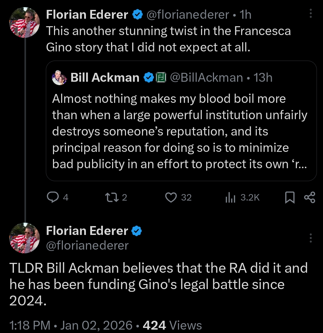Expand the quoted Bill Ackman tweet text

[x=179, y=131]
